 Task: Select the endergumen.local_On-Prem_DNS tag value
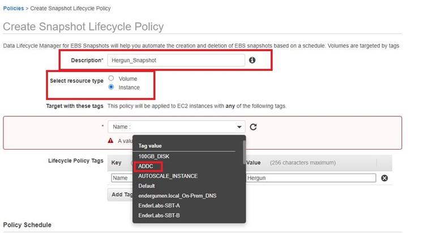pyautogui.click(x=177, y=196)
